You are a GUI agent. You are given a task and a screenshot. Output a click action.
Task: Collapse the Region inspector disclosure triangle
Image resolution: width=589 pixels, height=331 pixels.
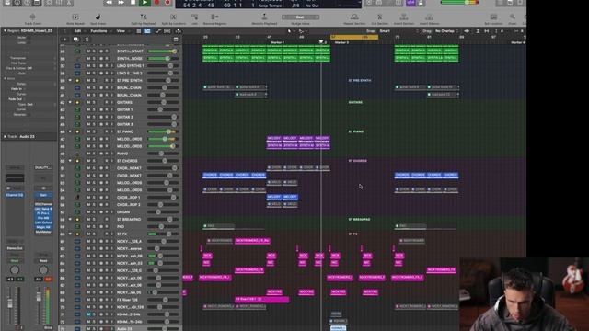5,30
